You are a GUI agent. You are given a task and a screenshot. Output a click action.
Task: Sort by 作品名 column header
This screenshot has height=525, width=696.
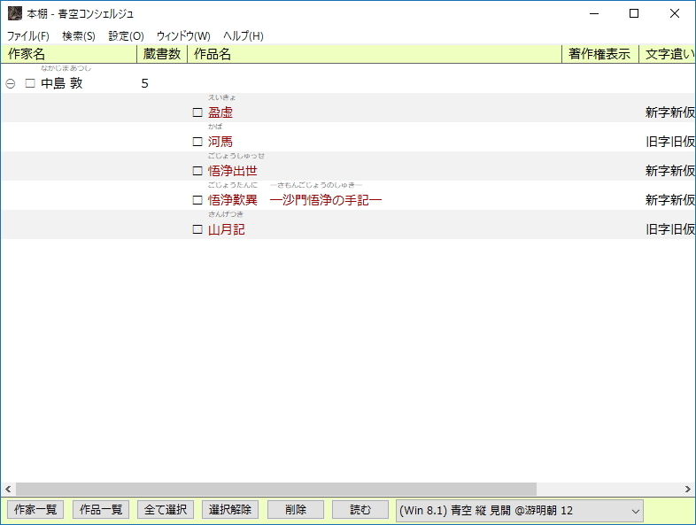(375, 54)
